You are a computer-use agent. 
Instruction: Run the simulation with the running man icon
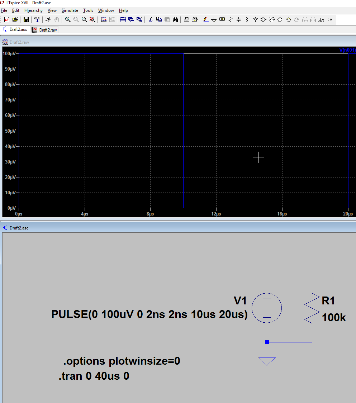pos(48,19)
